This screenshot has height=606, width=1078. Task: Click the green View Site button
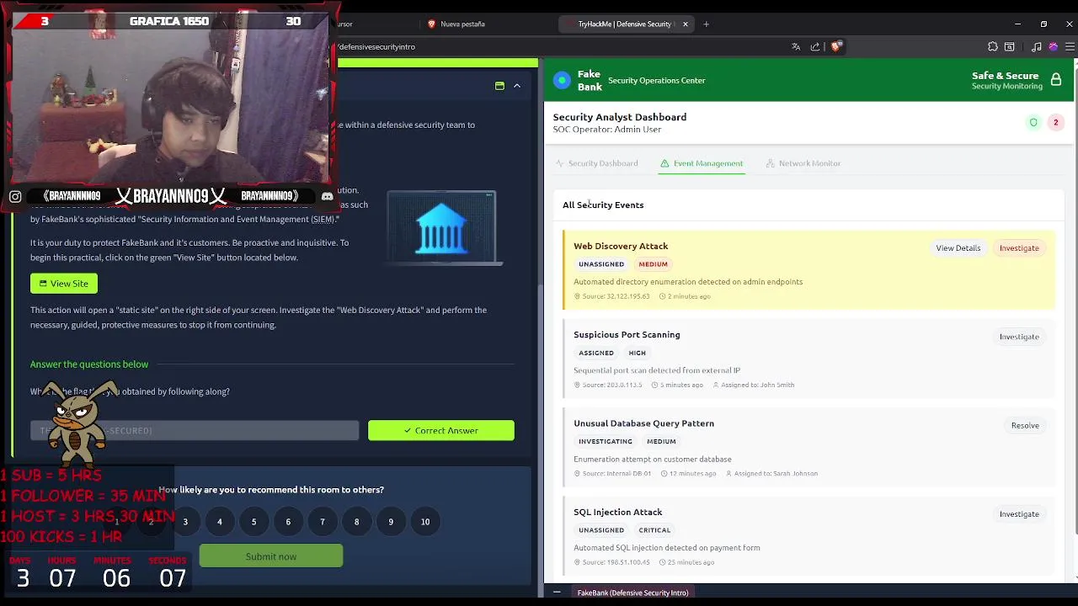coord(64,284)
